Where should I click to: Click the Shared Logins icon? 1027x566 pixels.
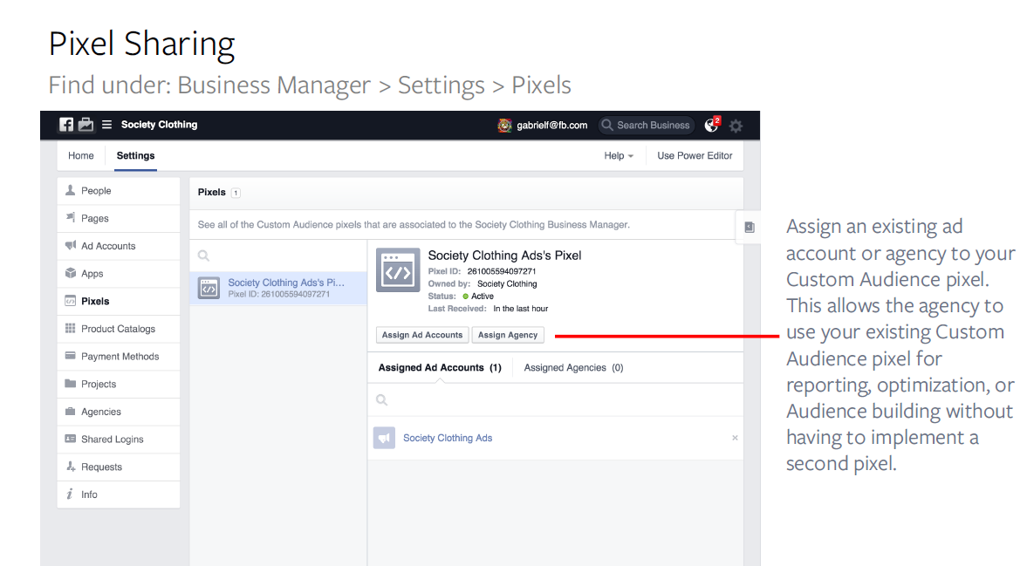pyautogui.click(x=70, y=439)
